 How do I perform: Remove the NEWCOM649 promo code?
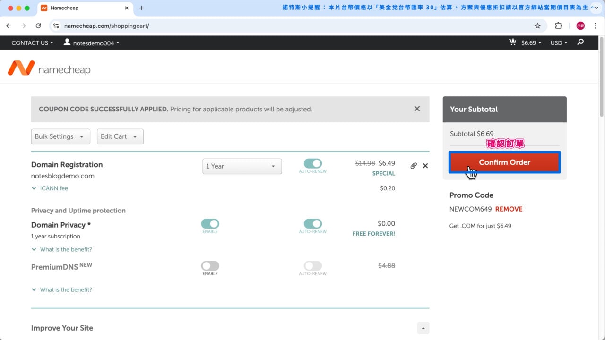point(509,209)
